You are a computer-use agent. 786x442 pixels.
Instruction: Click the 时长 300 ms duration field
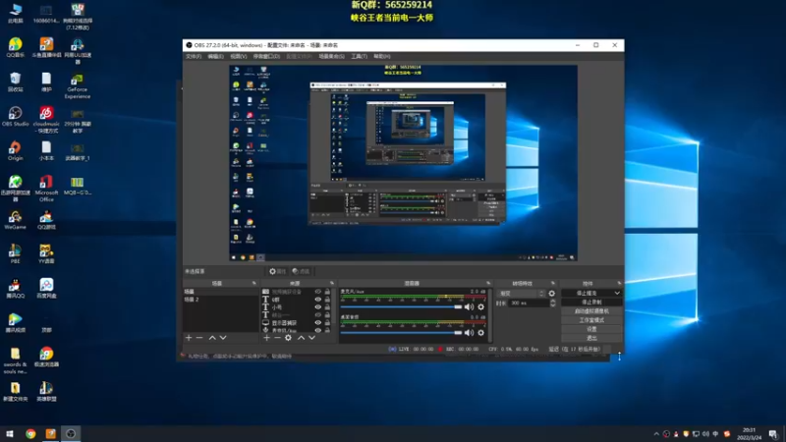pos(529,304)
